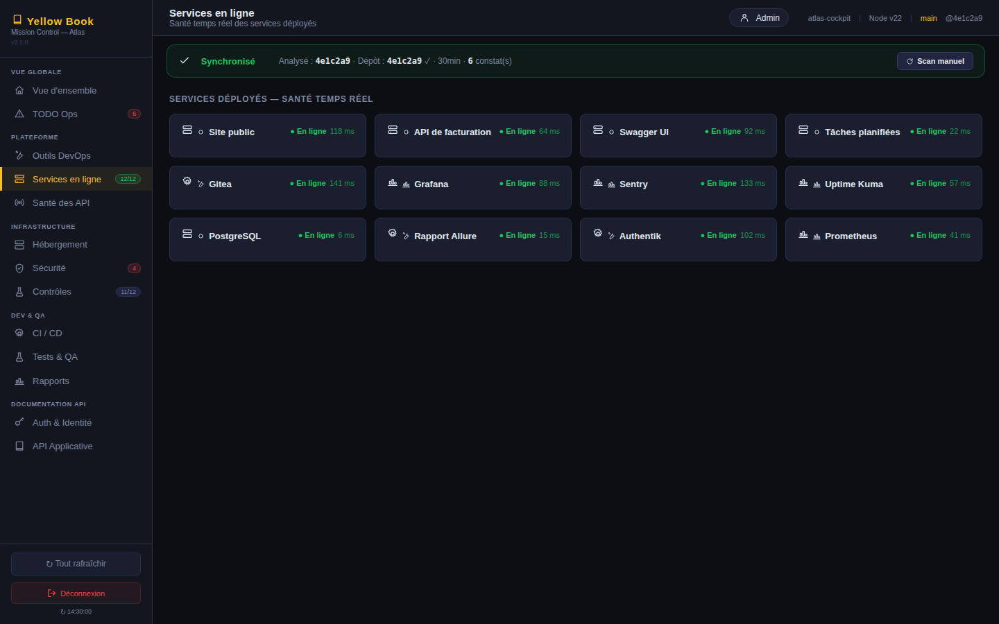Open Tests & QA page

click(76, 356)
